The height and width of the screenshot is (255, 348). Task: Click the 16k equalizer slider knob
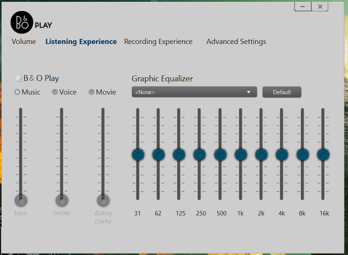[x=323, y=155]
